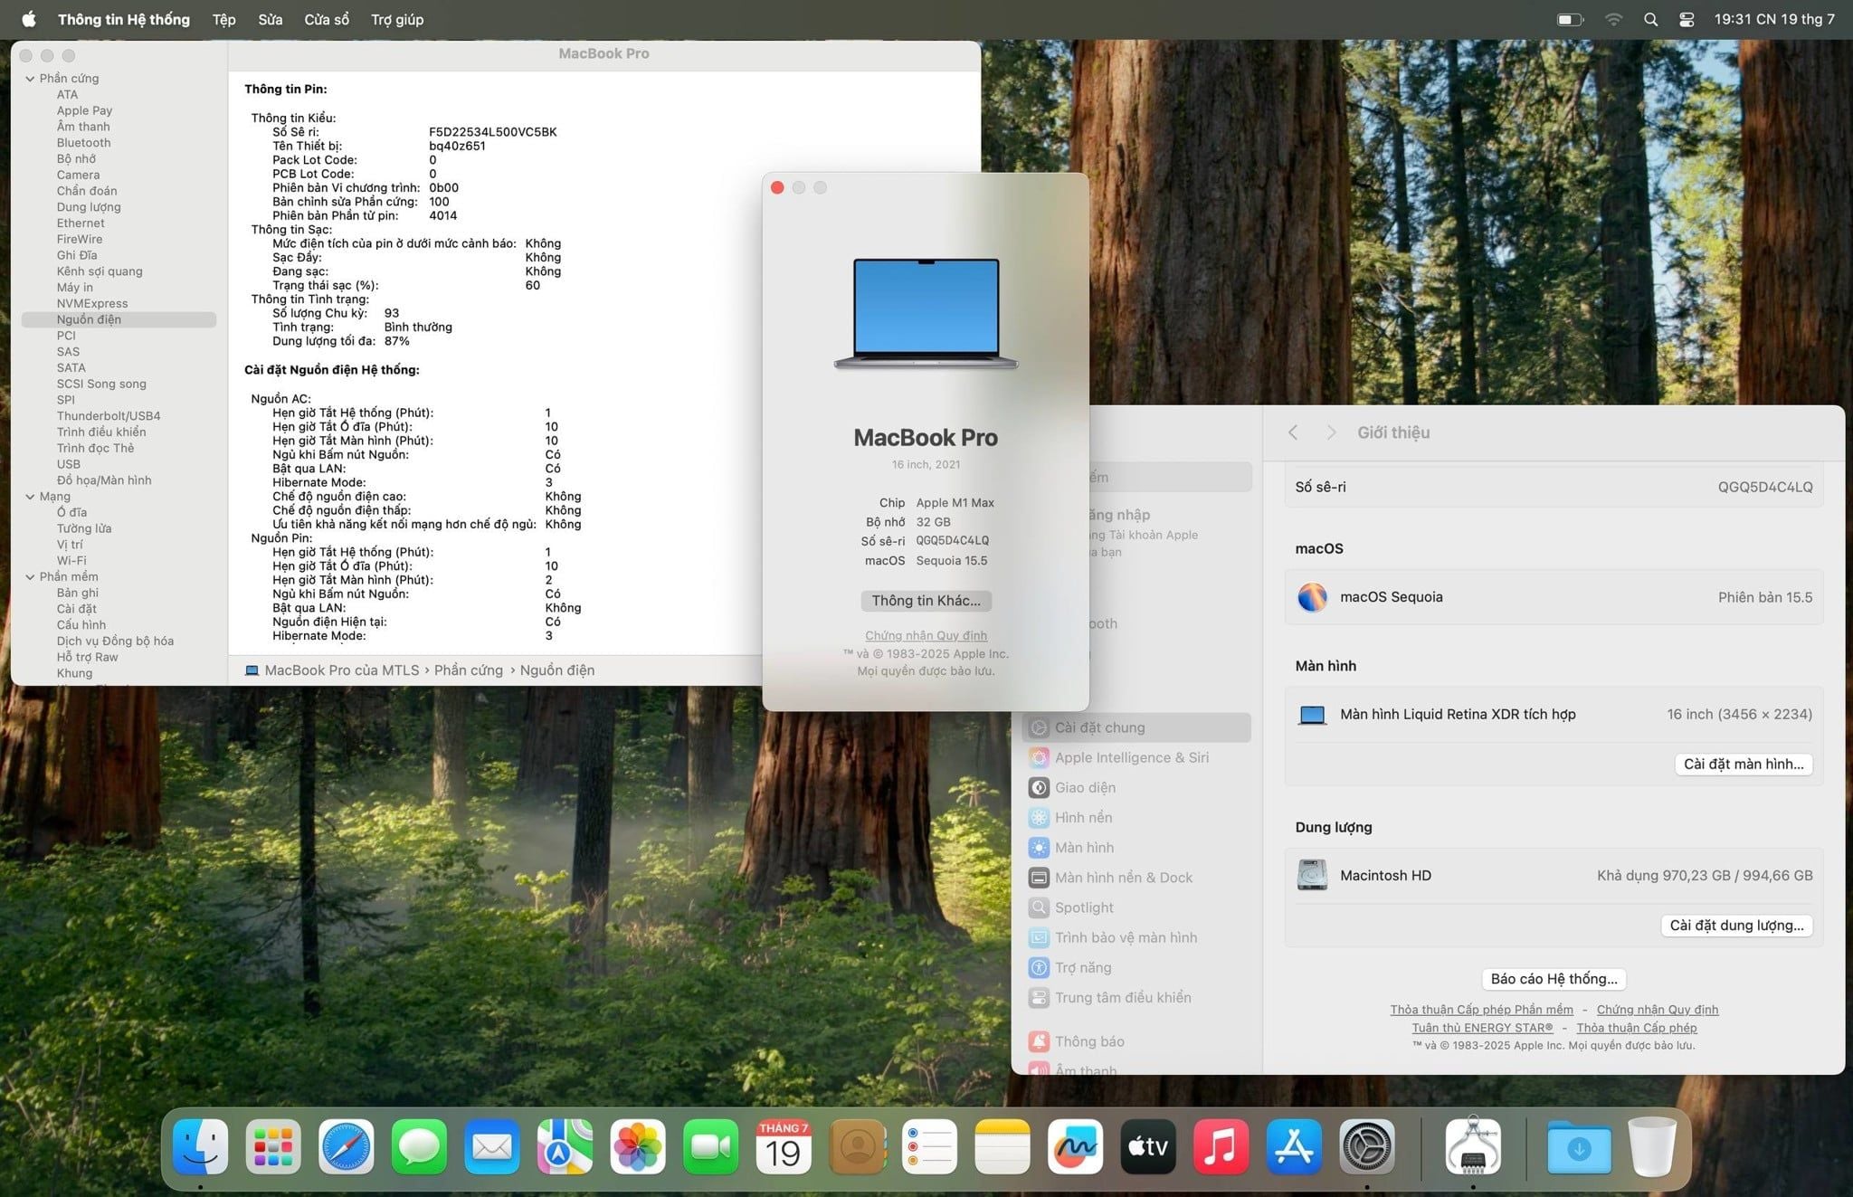The height and width of the screenshot is (1197, 1853).
Task: Click System Information icon in the Dock
Action: (x=1473, y=1146)
